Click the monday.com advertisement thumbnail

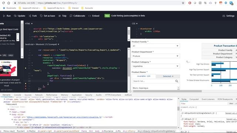pyautogui.click(x=9, y=68)
